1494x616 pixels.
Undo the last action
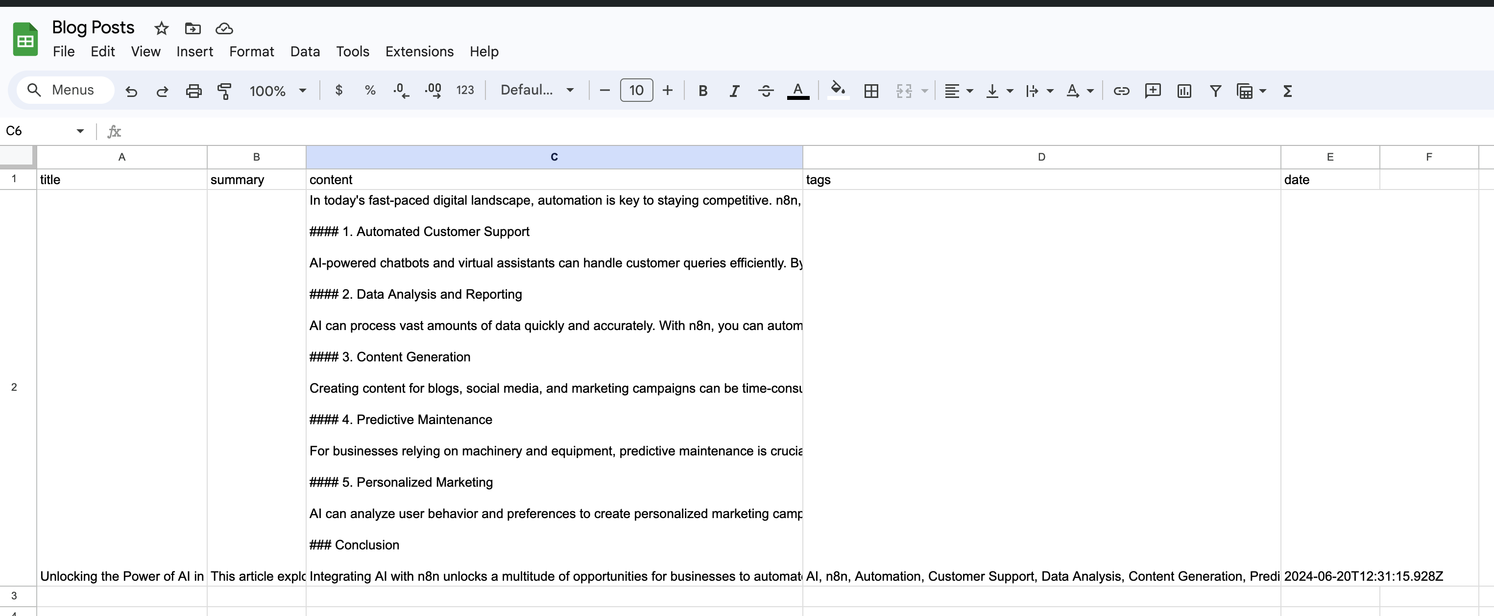click(132, 91)
